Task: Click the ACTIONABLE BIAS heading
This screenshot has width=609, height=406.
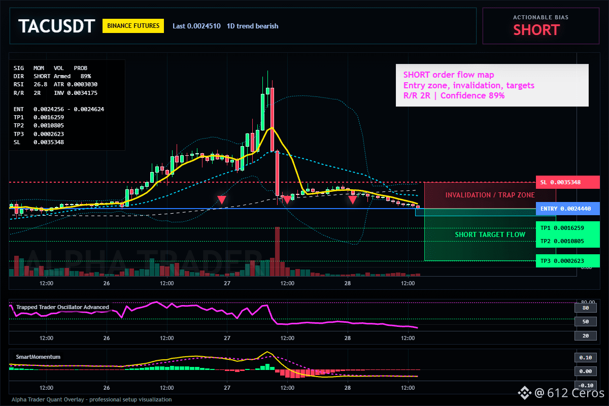Action: click(540, 17)
